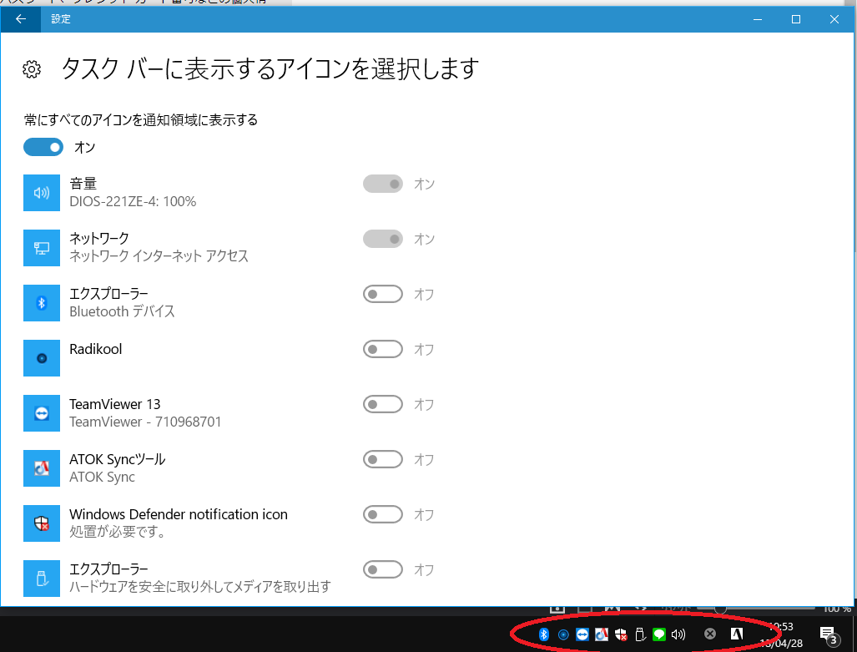
Task: Click the status text 処置が必要です。
Action: point(118,532)
